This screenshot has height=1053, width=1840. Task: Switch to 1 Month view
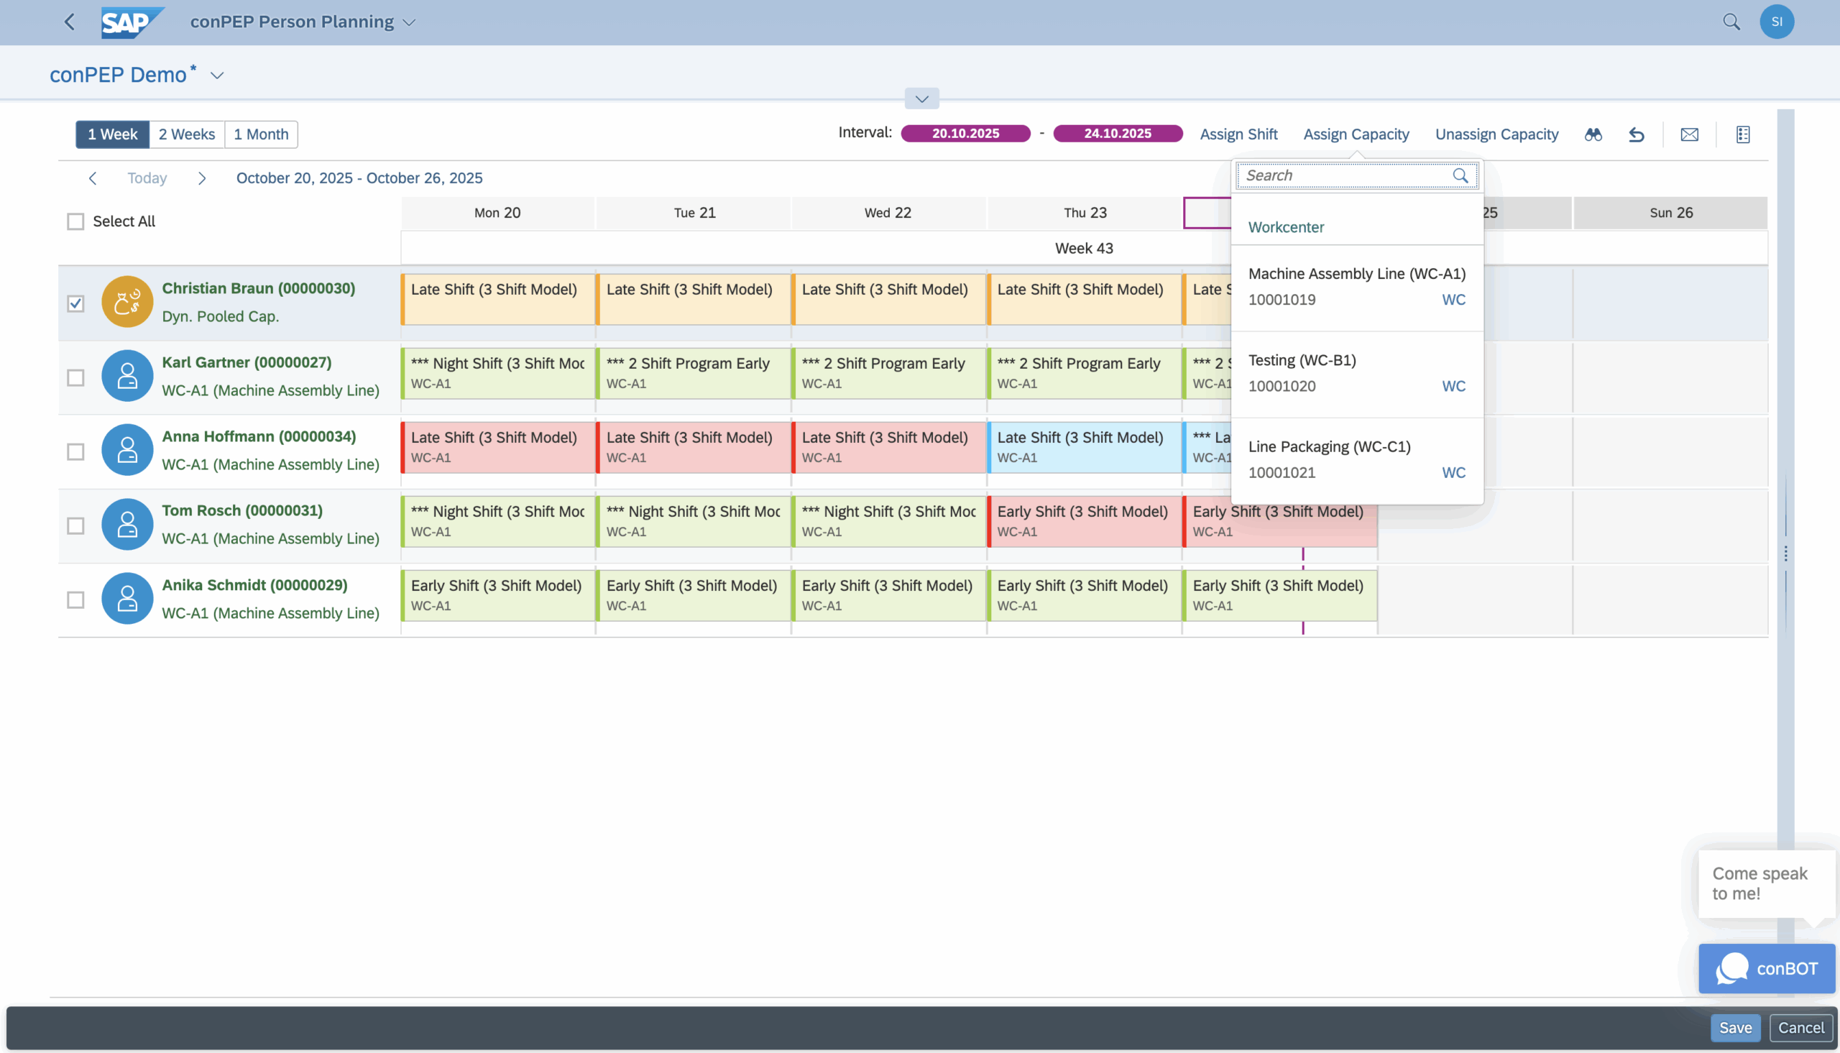coord(261,134)
